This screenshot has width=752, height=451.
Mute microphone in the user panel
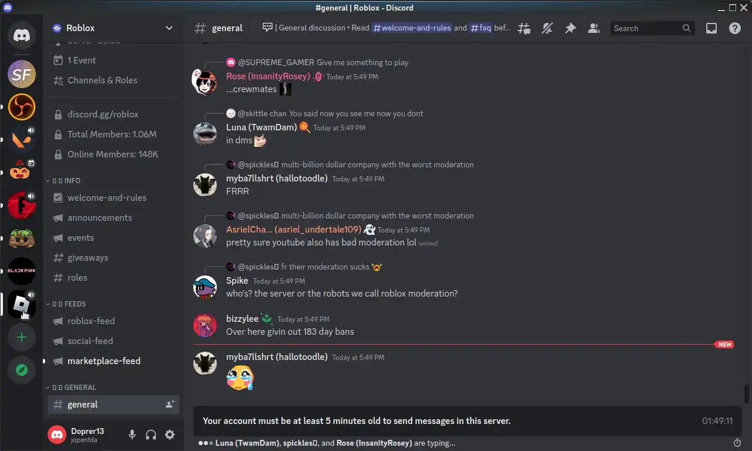132,435
